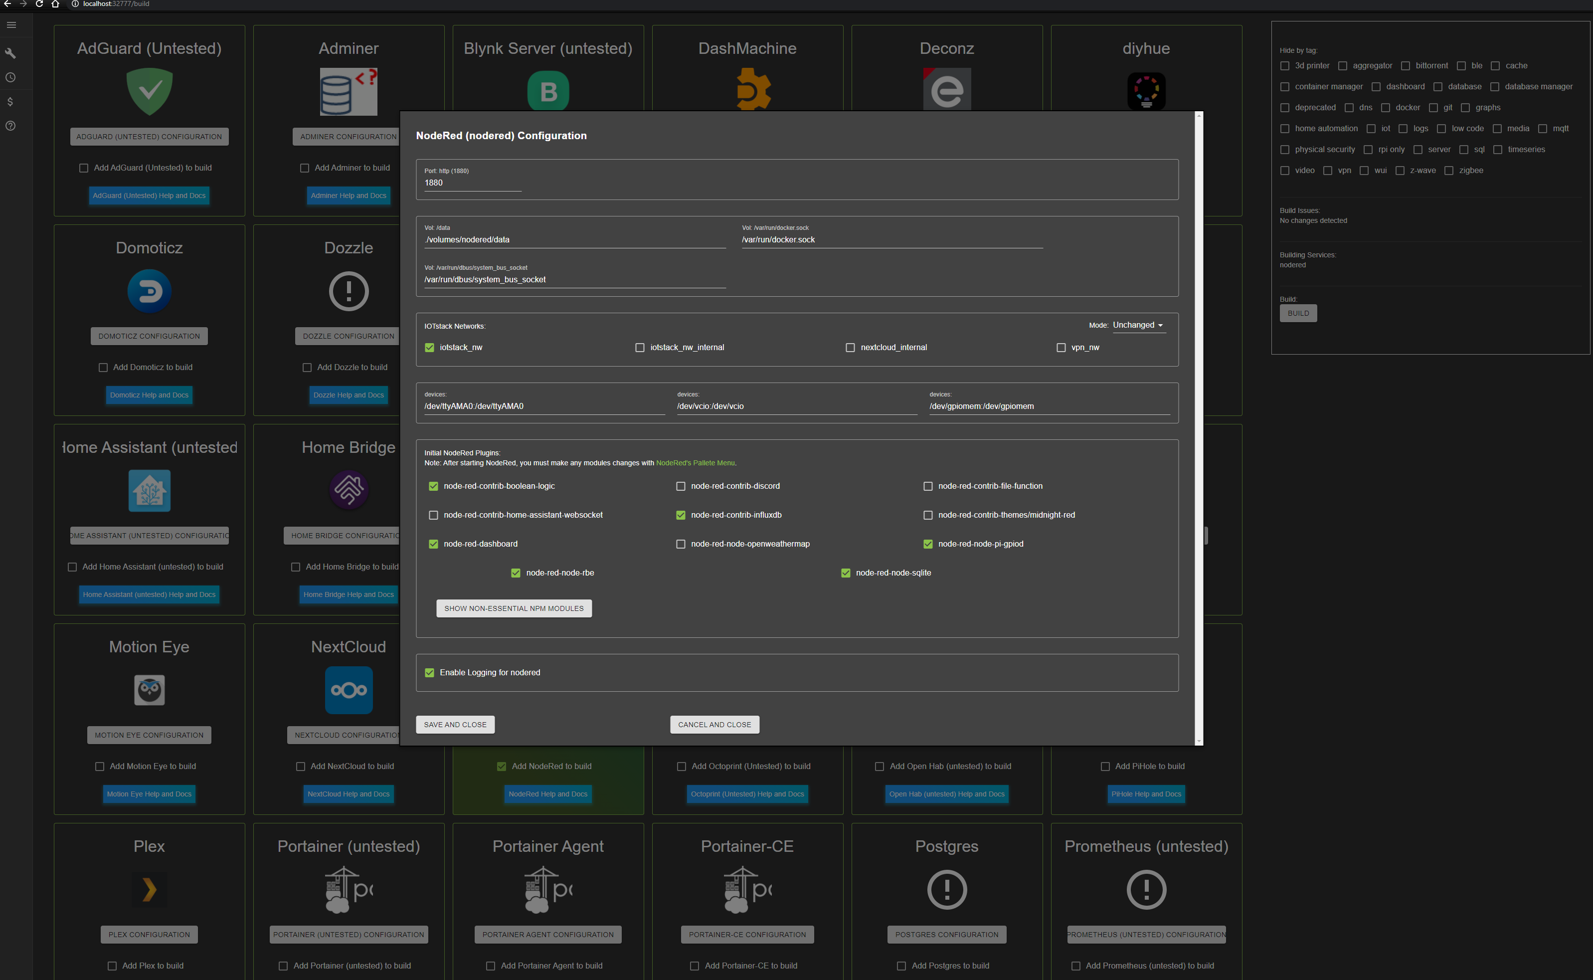
Task: Click the clock history sidebar icon
Action: [x=10, y=77]
